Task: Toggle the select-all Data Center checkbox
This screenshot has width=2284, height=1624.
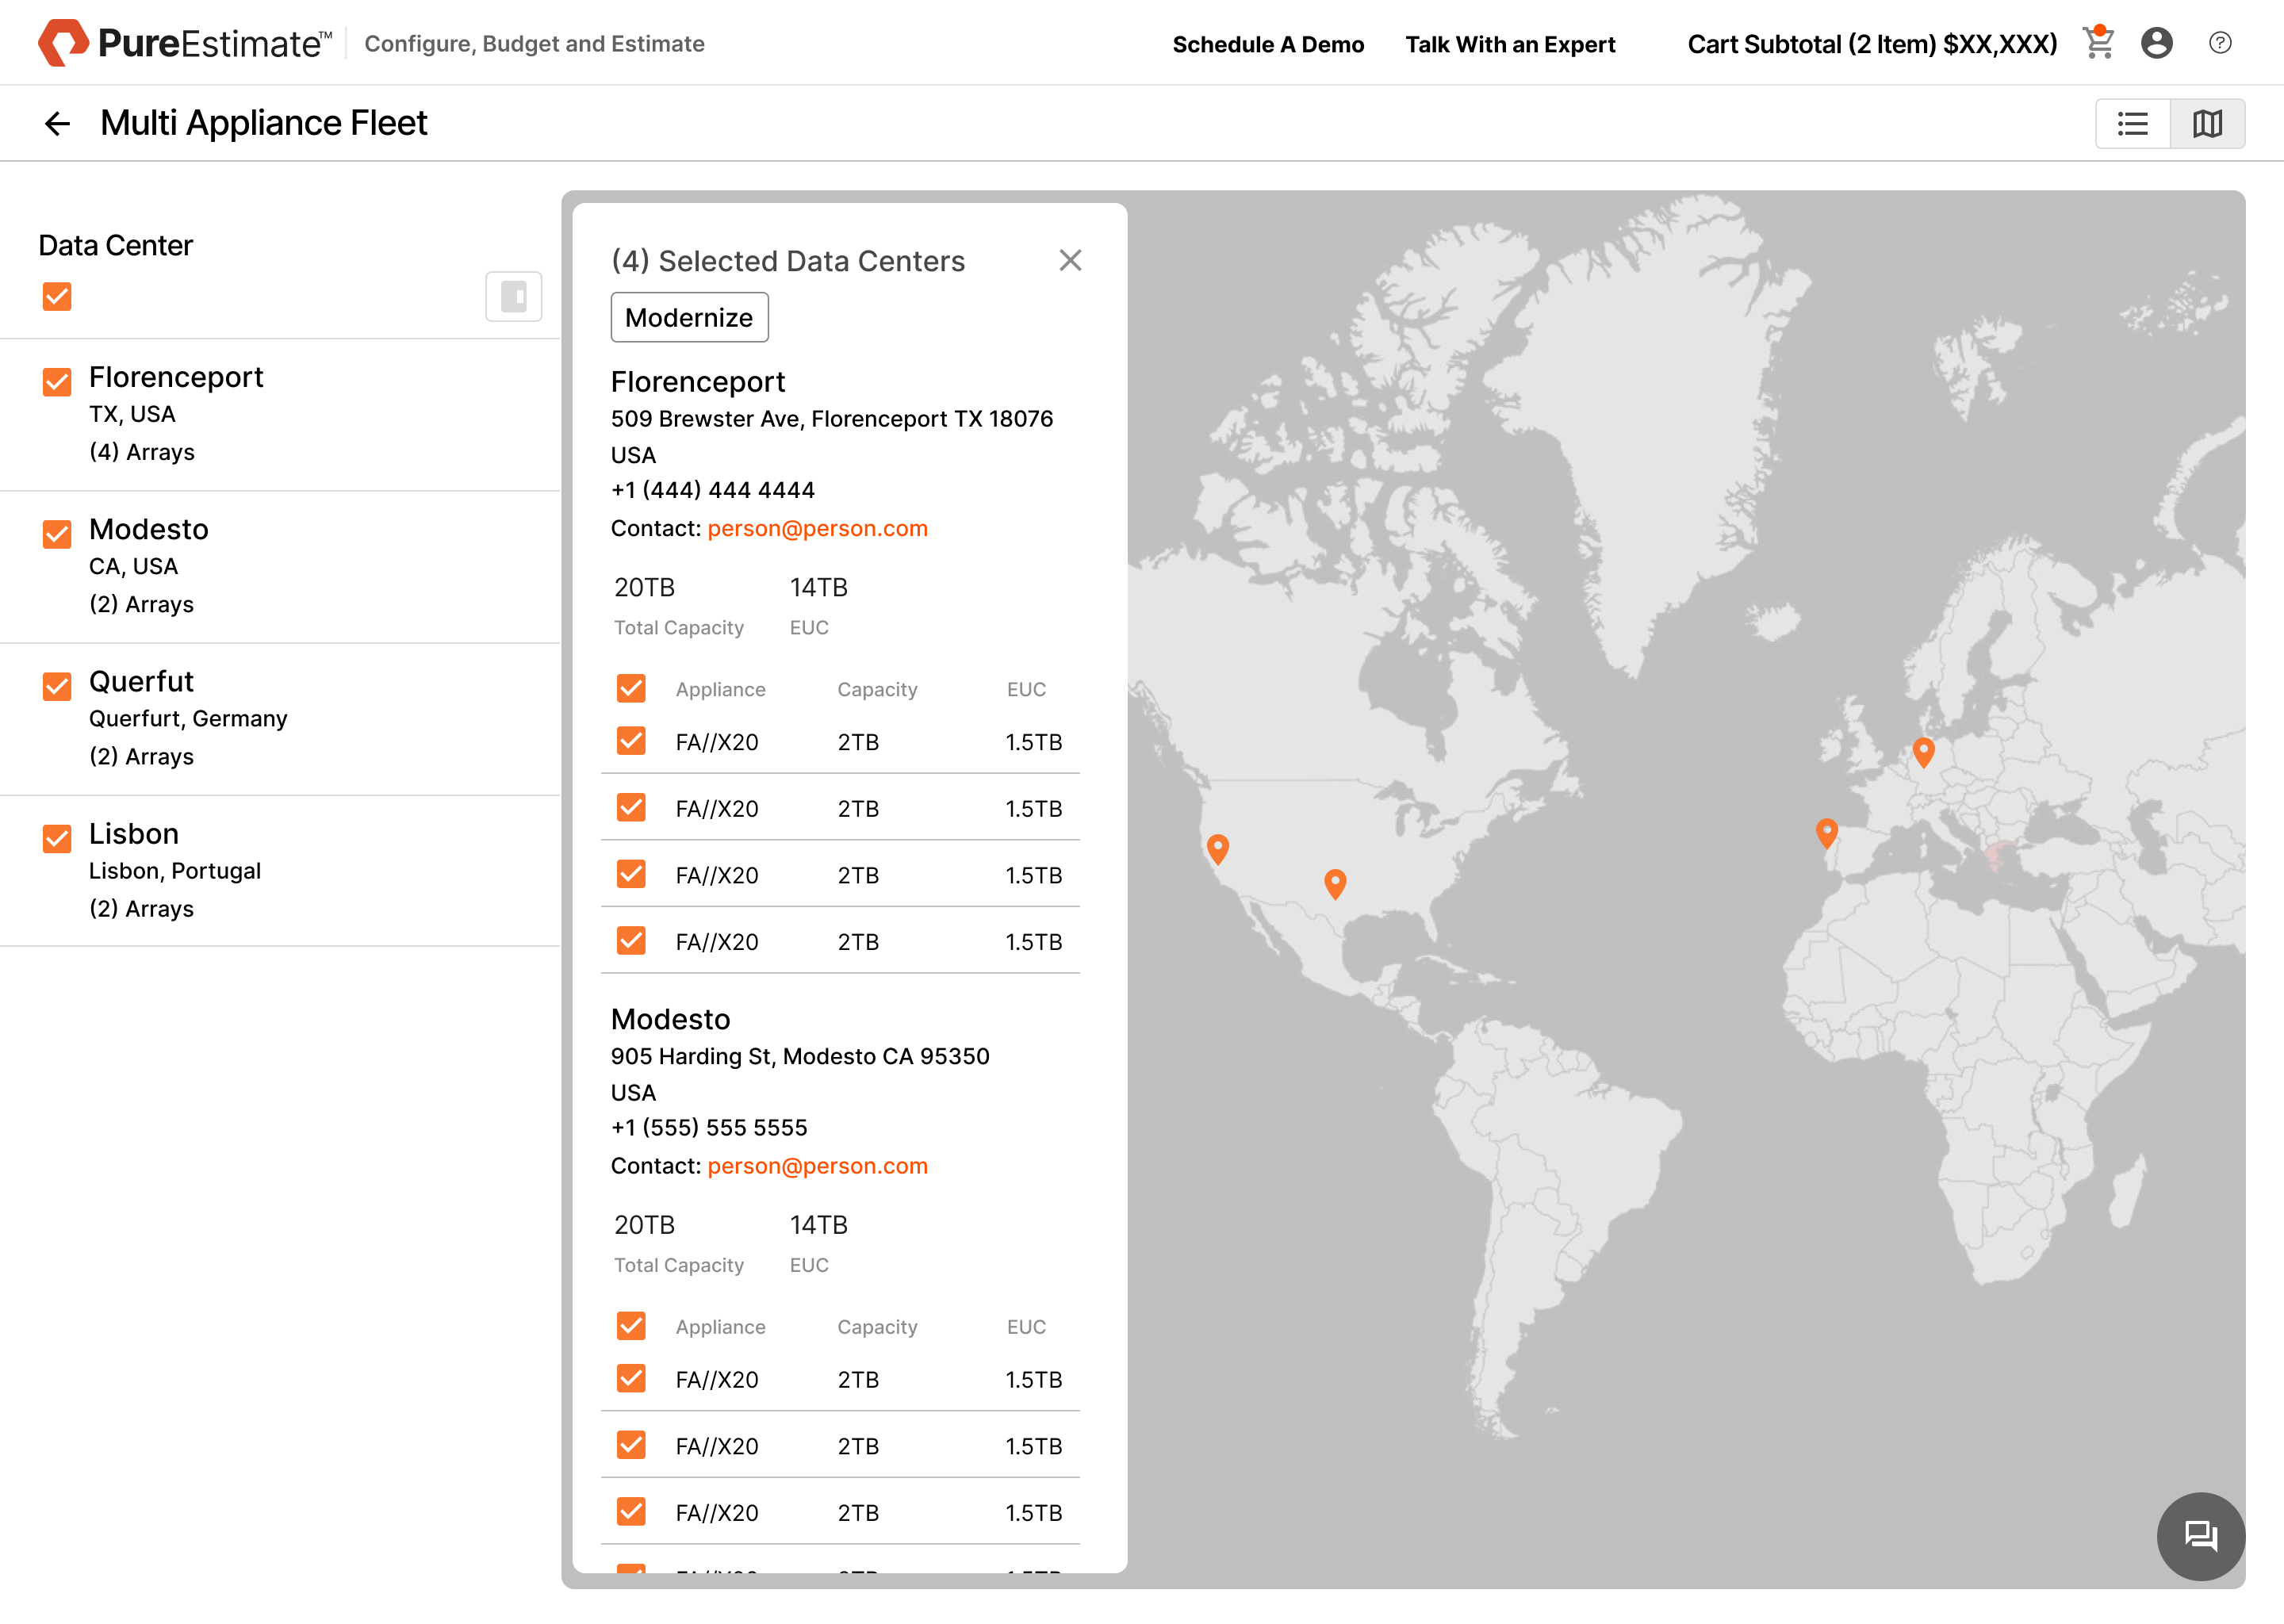Action: (57, 296)
